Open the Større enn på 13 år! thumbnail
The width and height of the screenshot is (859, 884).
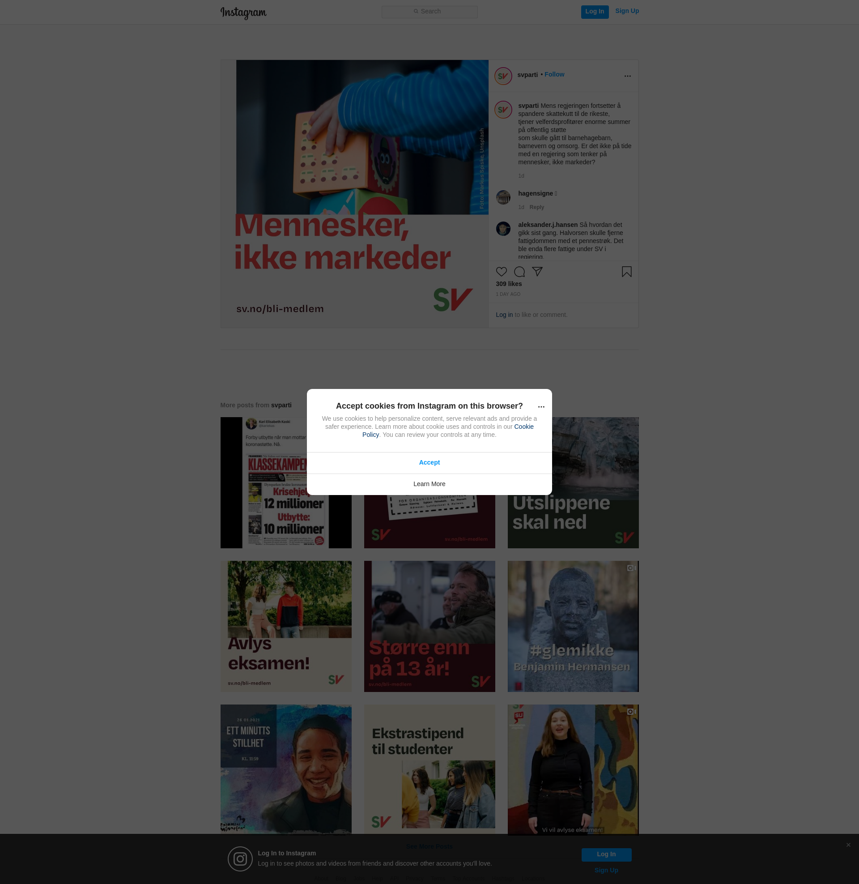pos(429,626)
